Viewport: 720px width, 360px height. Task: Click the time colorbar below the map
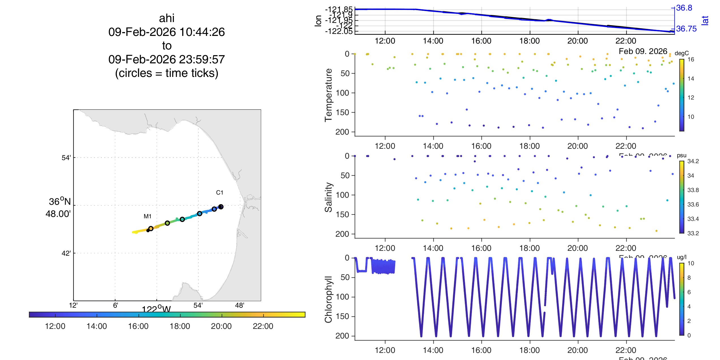[167, 314]
